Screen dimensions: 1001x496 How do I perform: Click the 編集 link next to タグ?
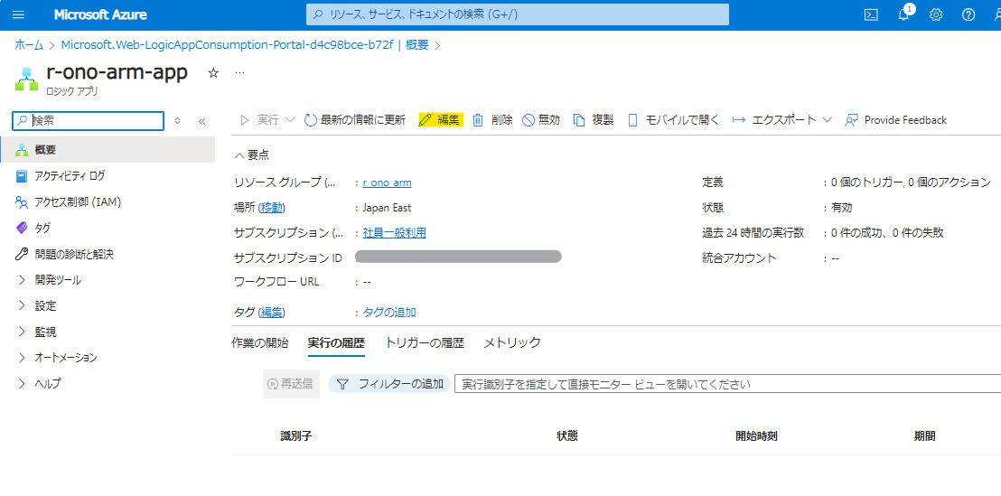(271, 313)
